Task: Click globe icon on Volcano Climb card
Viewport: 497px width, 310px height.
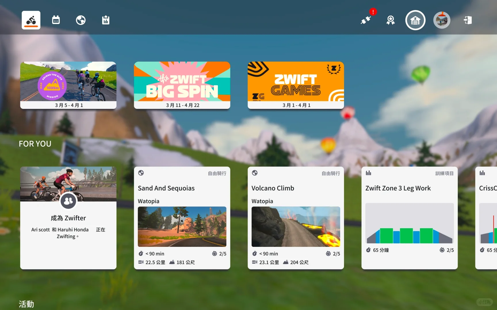Action: [255, 173]
